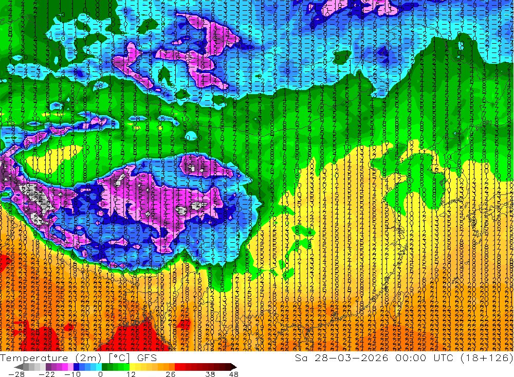Click the '12' legend value
Screen dimensions: 514x377
(131, 374)
